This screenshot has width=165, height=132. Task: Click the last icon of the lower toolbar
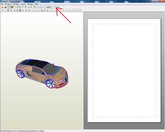(80, 10)
